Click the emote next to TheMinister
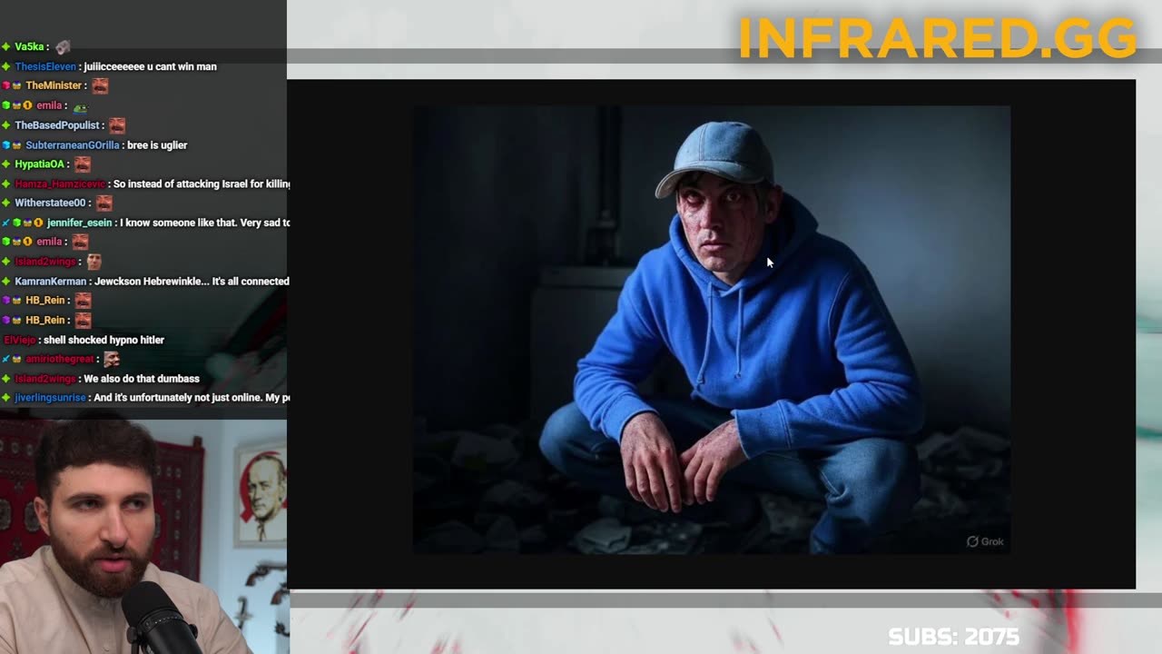This screenshot has width=1162, height=654. point(100,85)
